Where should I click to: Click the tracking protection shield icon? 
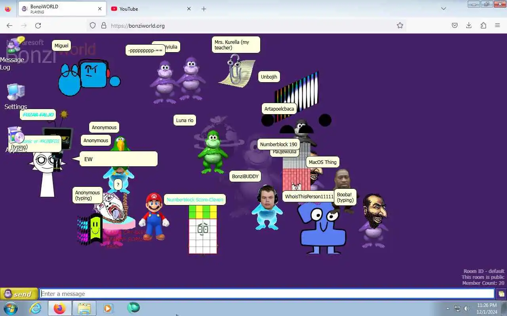click(93, 25)
